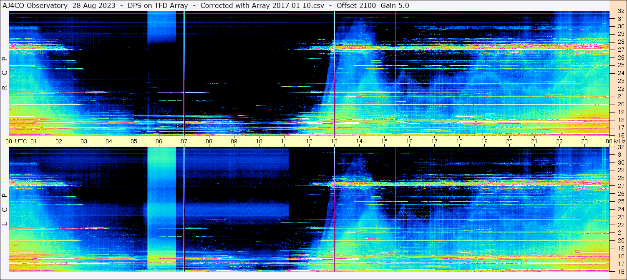Click the LCP label beside lower spectrogram
The height and width of the screenshot is (280, 627).
[x=5, y=209]
